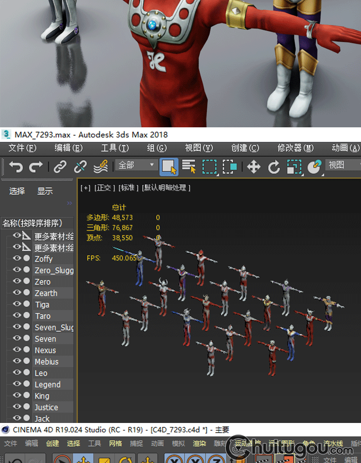361x463 pixels.
Task: Select the Mebius object in list
Action: coord(47,362)
